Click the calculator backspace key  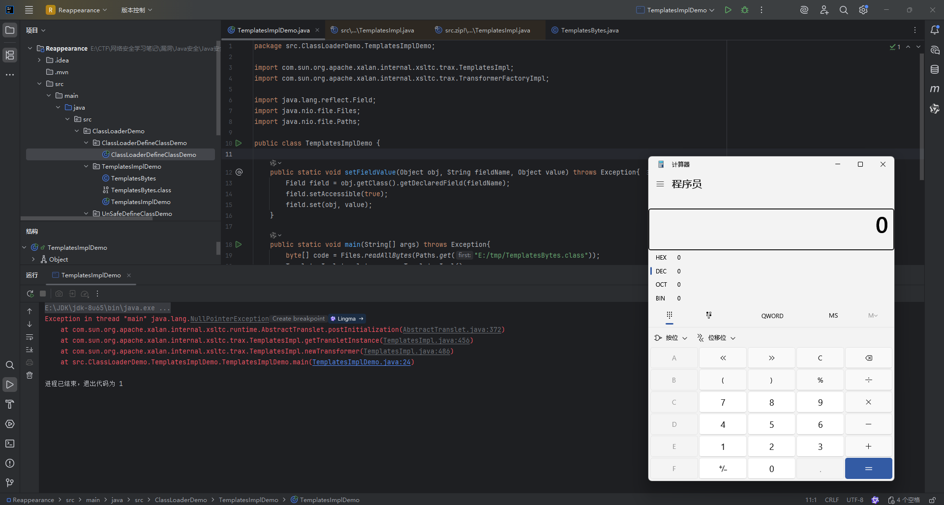coord(868,358)
